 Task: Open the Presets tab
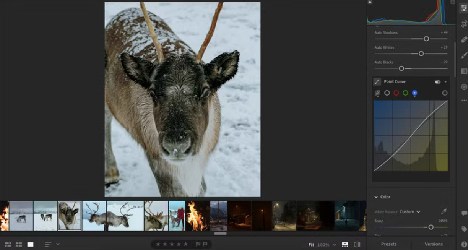pos(389,244)
